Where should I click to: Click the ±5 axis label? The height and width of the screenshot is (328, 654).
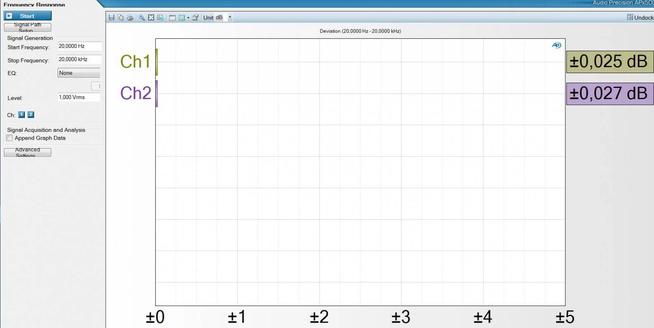click(x=565, y=317)
